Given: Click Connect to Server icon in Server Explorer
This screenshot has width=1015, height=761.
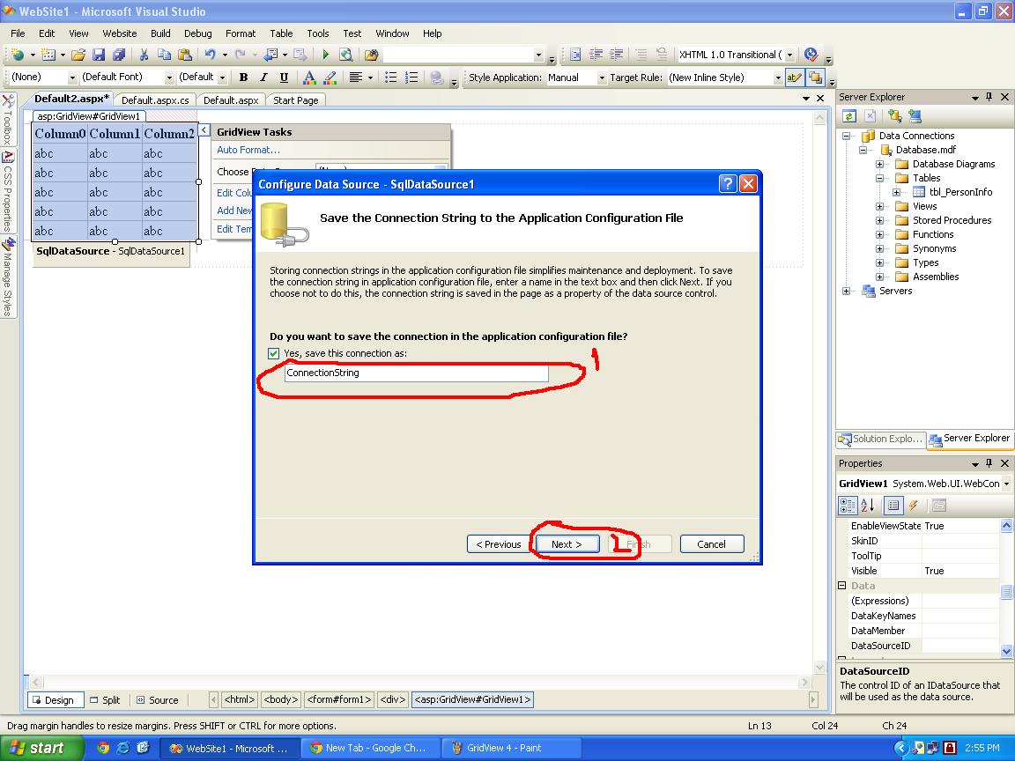Looking at the screenshot, I should pos(915,116).
